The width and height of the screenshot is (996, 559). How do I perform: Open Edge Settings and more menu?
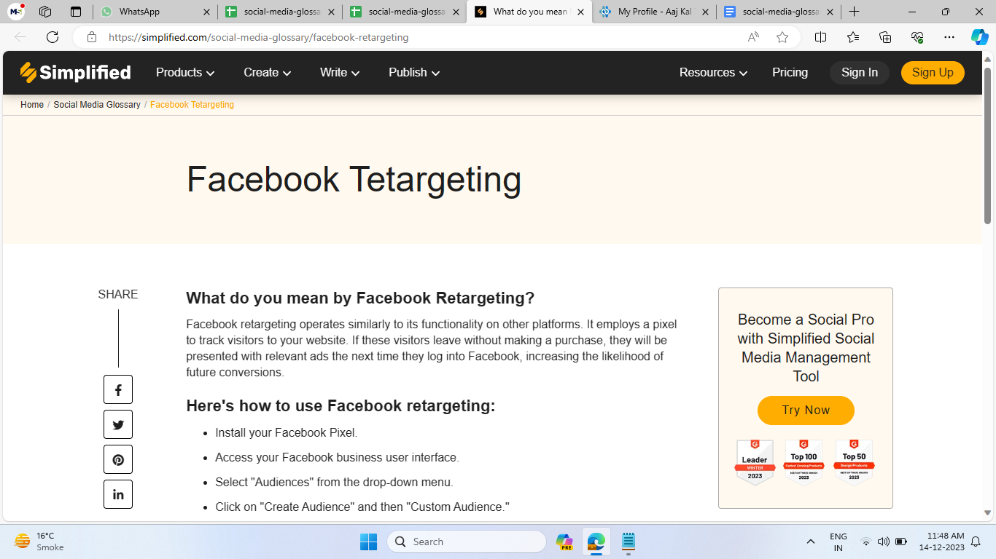point(949,37)
